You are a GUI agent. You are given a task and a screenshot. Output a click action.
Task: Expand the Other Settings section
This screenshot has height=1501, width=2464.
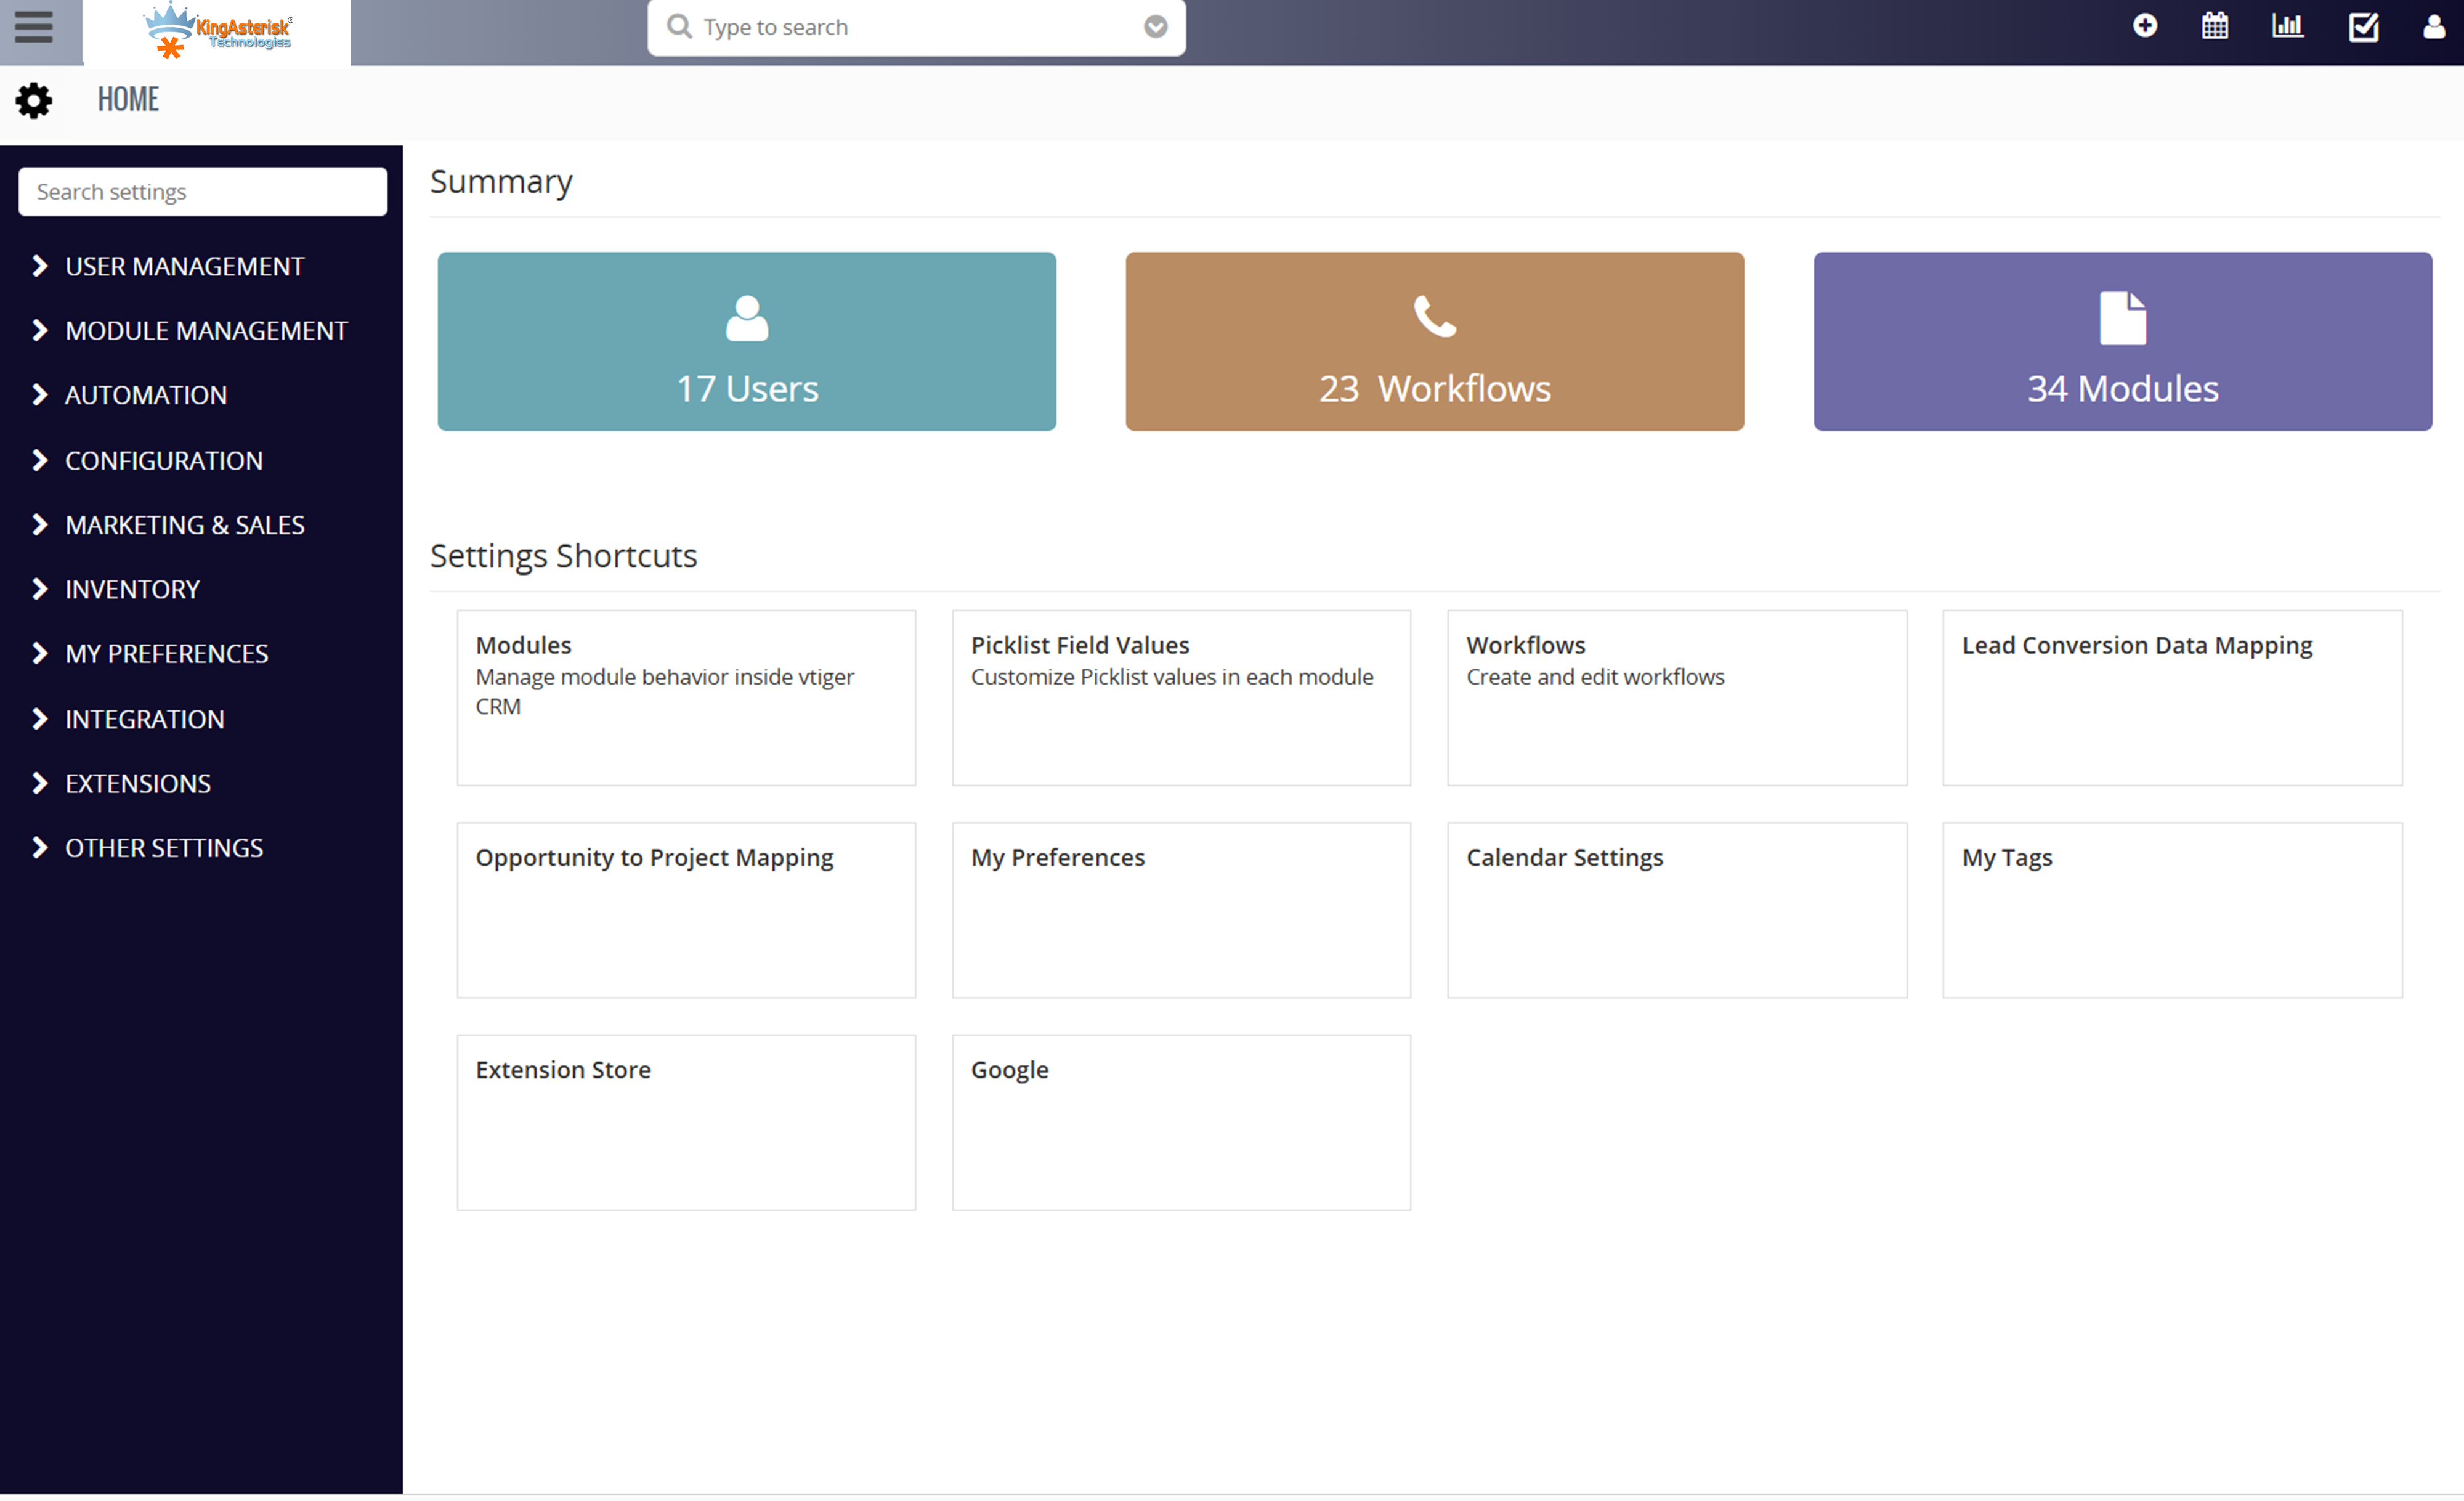pyautogui.click(x=164, y=848)
